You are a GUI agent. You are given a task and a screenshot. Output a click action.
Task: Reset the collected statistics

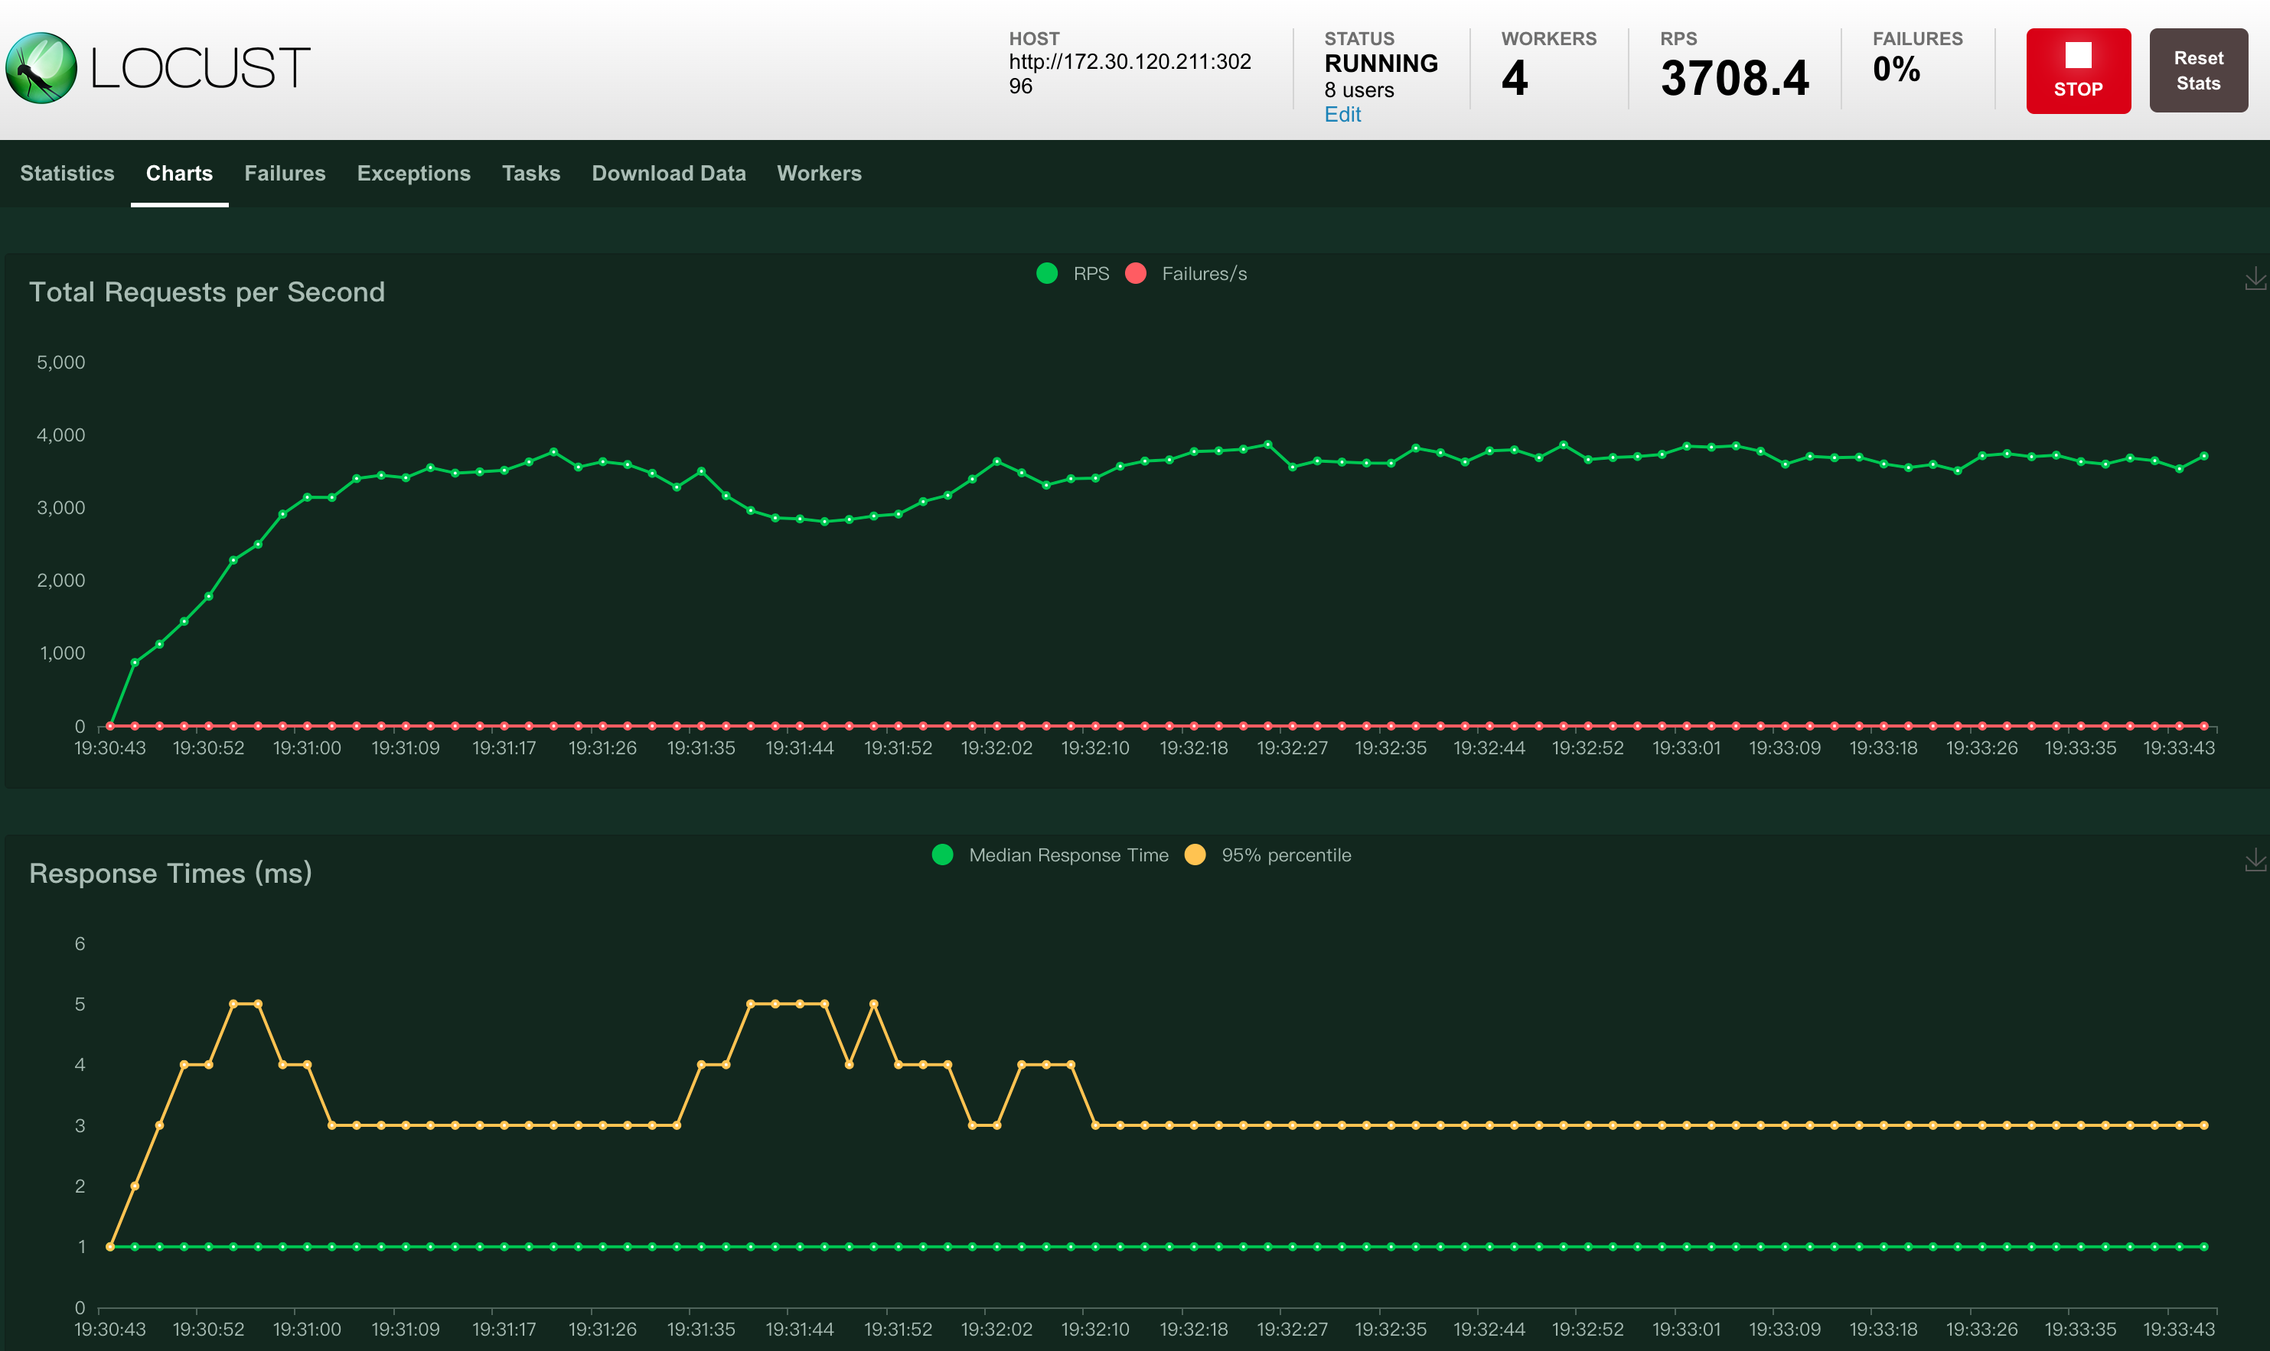[x=2198, y=71]
